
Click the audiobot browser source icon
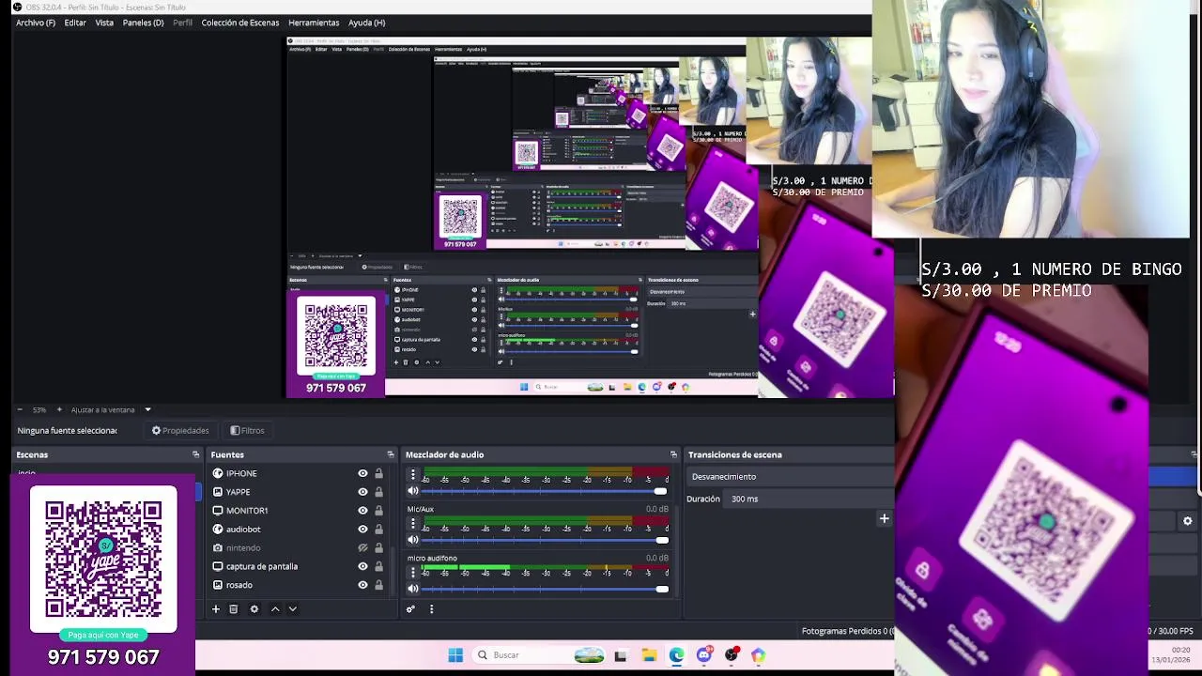coord(218,530)
